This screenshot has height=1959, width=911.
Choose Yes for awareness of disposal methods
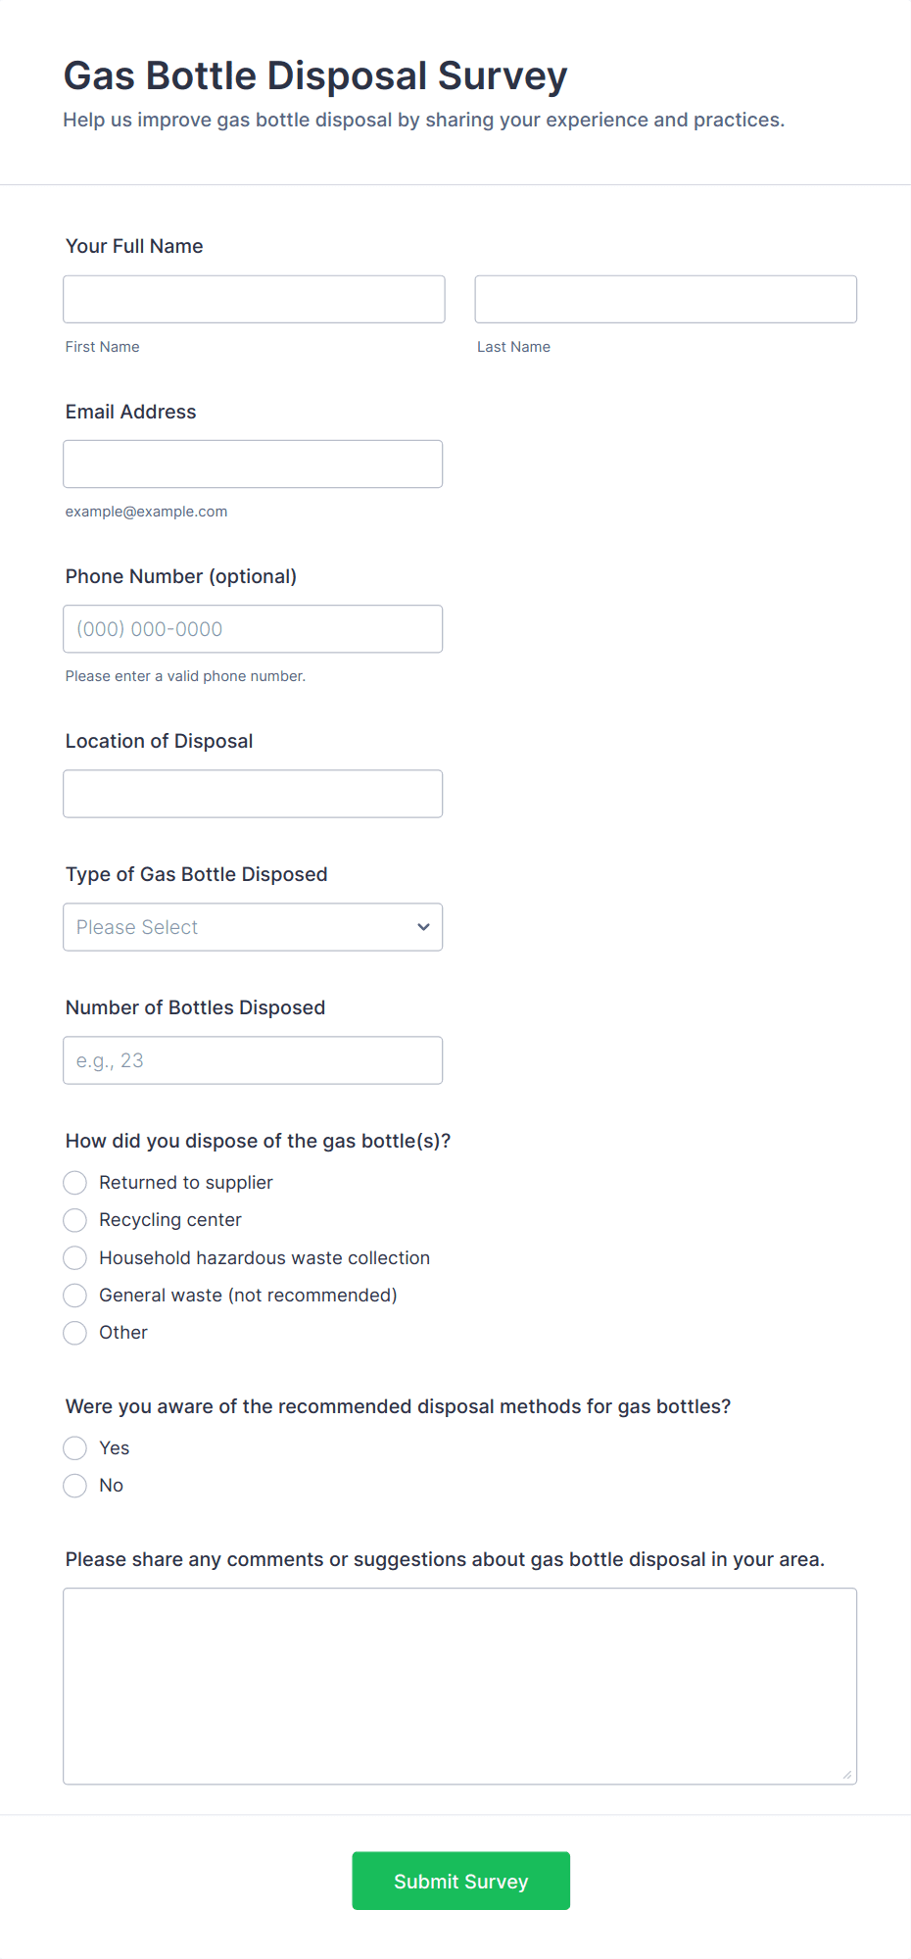(75, 1448)
